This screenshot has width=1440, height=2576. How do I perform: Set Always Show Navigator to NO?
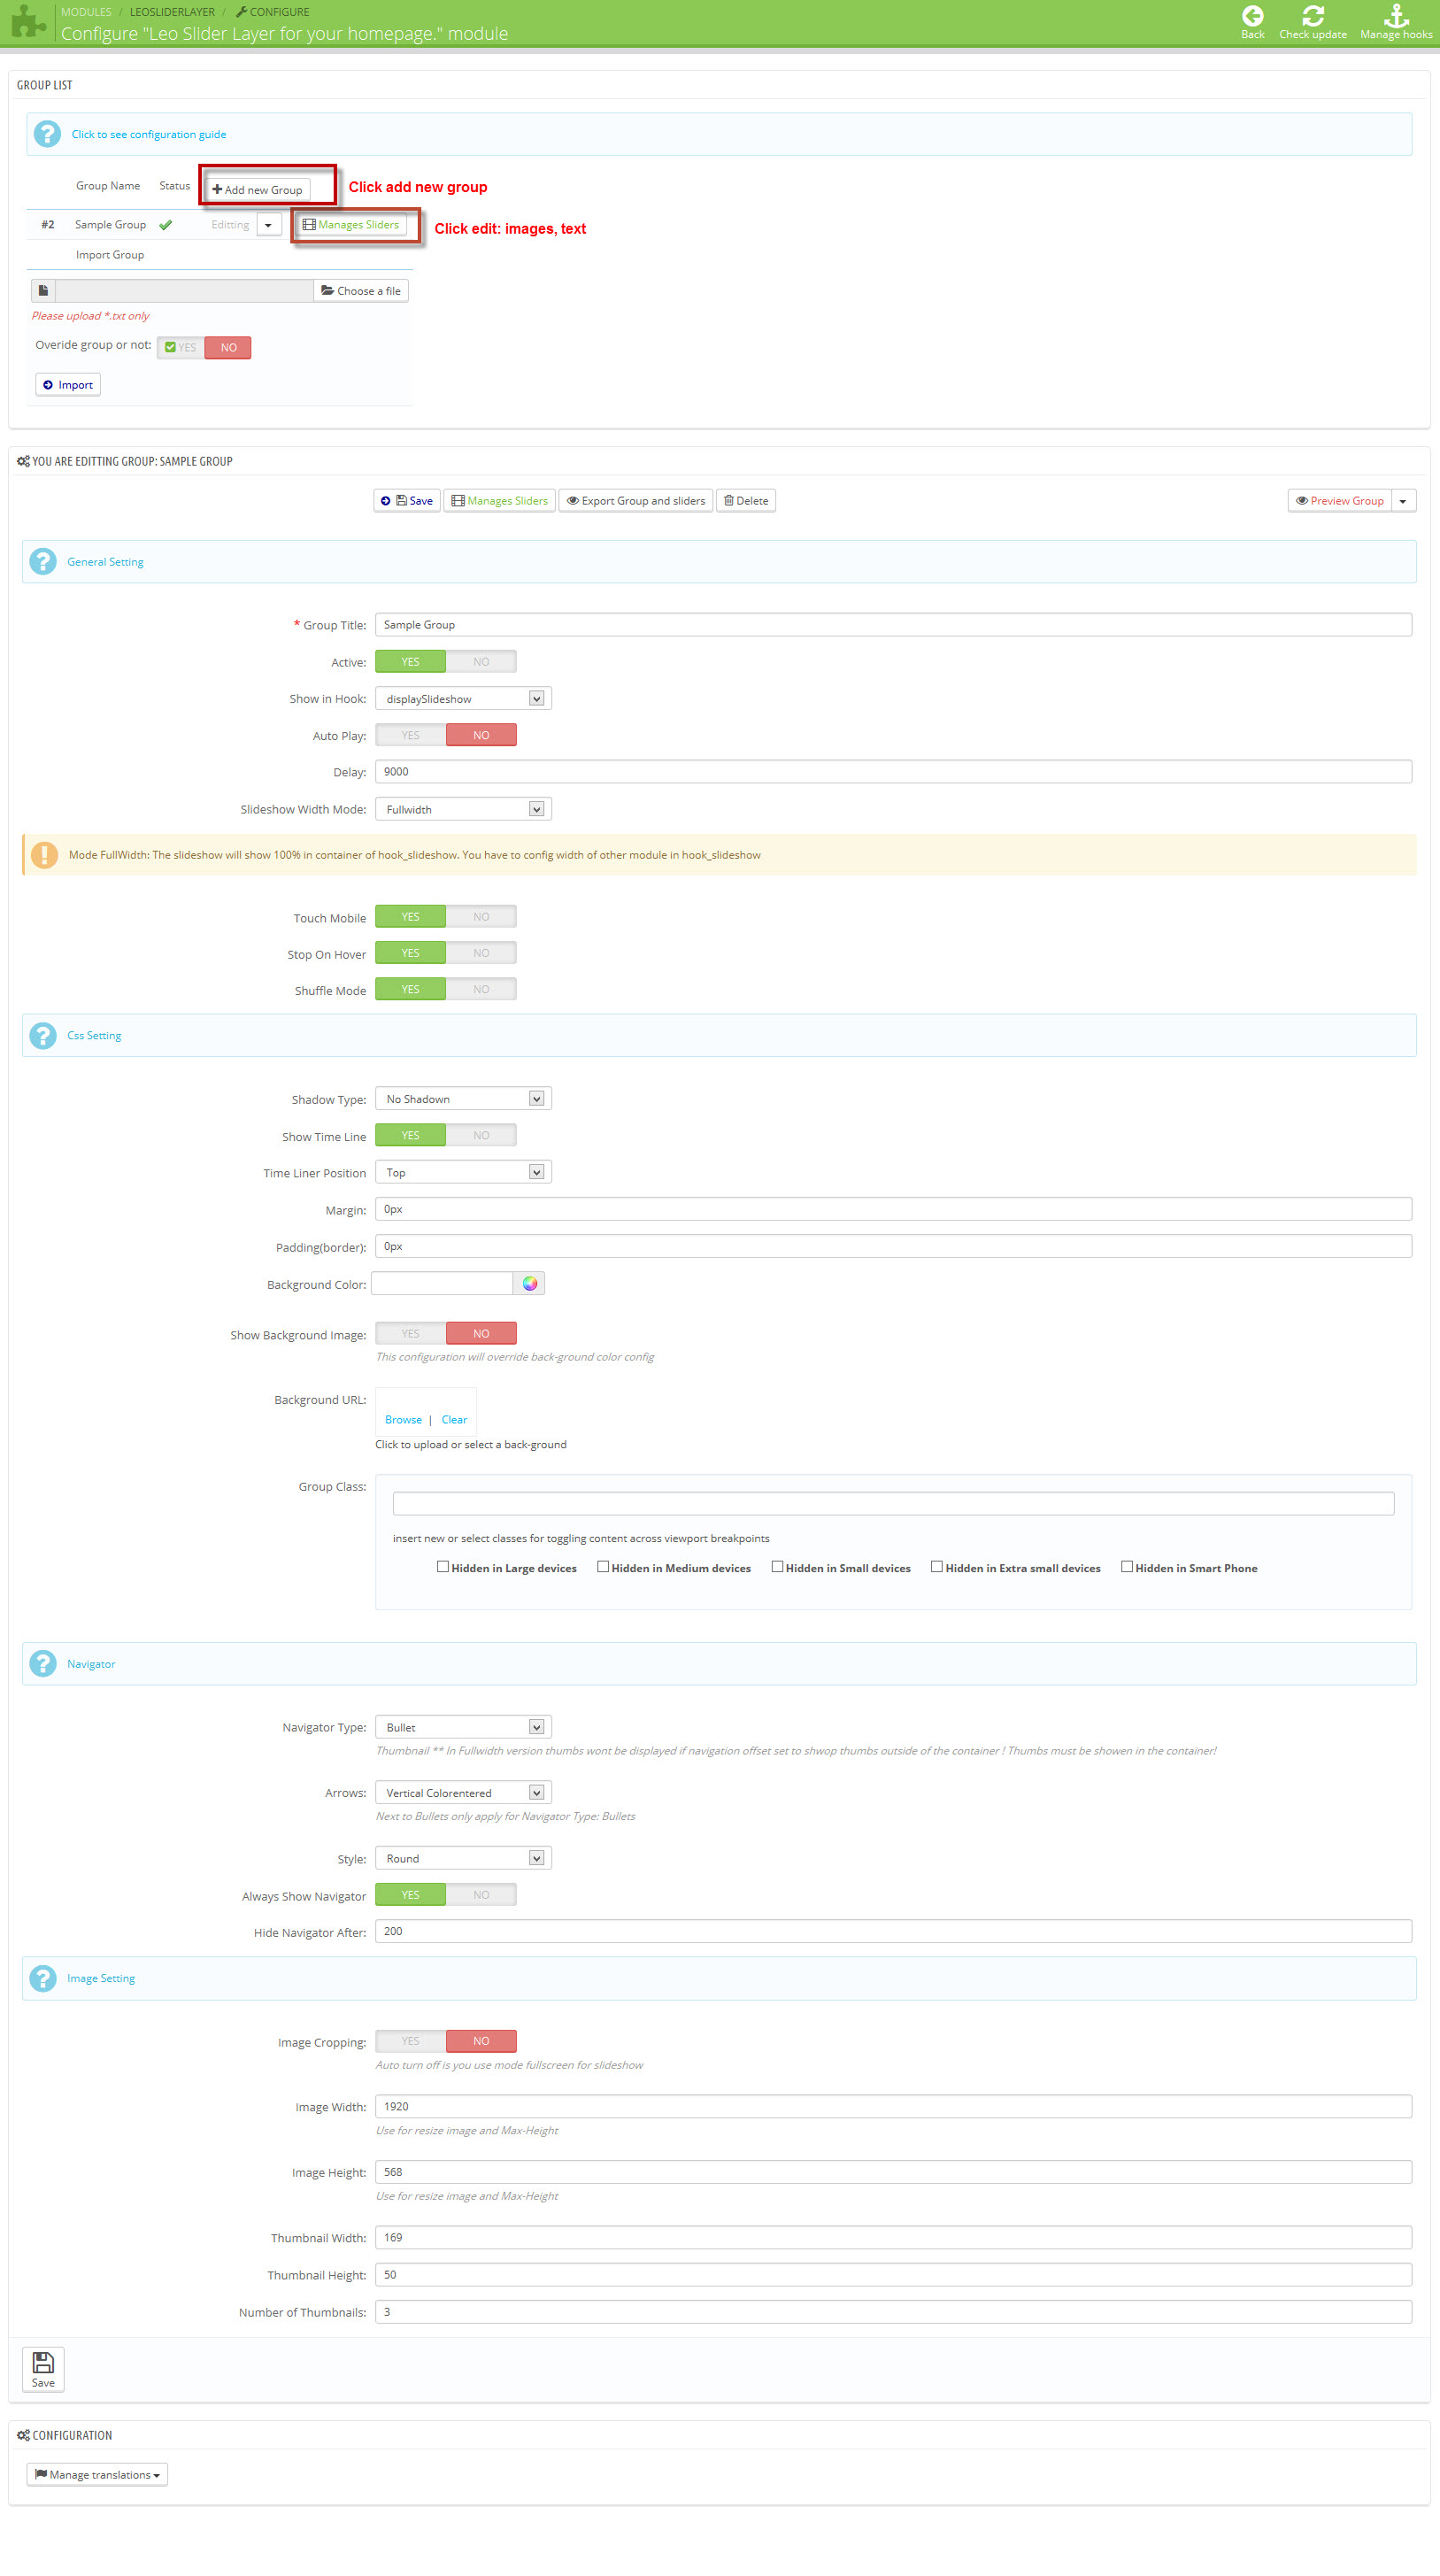tap(481, 1895)
